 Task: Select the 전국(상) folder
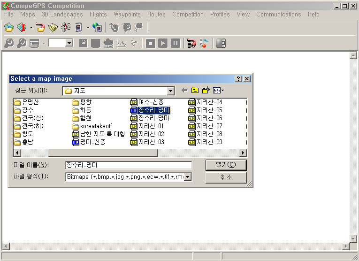point(29,118)
